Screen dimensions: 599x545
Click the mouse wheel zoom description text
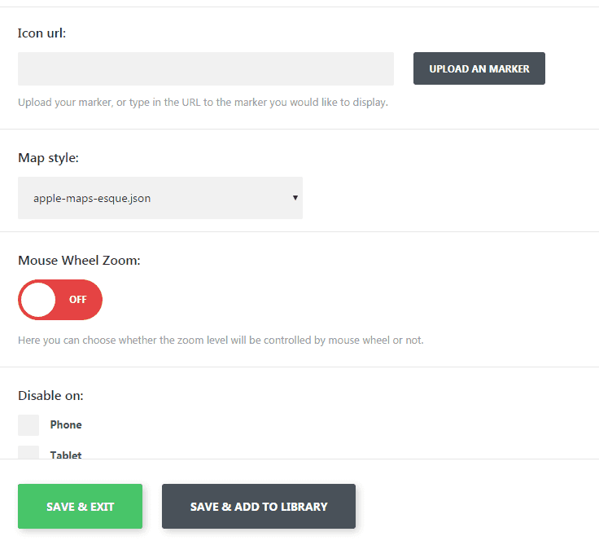click(221, 340)
